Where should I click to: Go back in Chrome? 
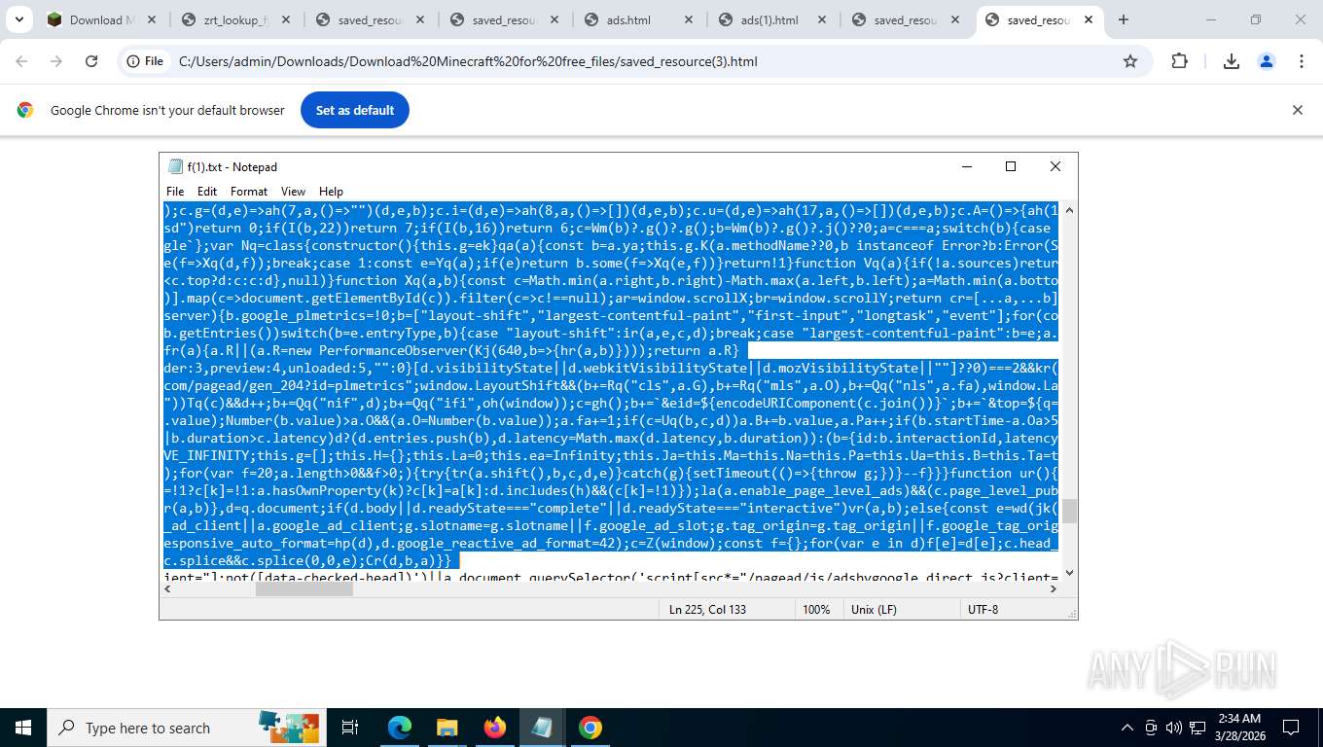[21, 61]
